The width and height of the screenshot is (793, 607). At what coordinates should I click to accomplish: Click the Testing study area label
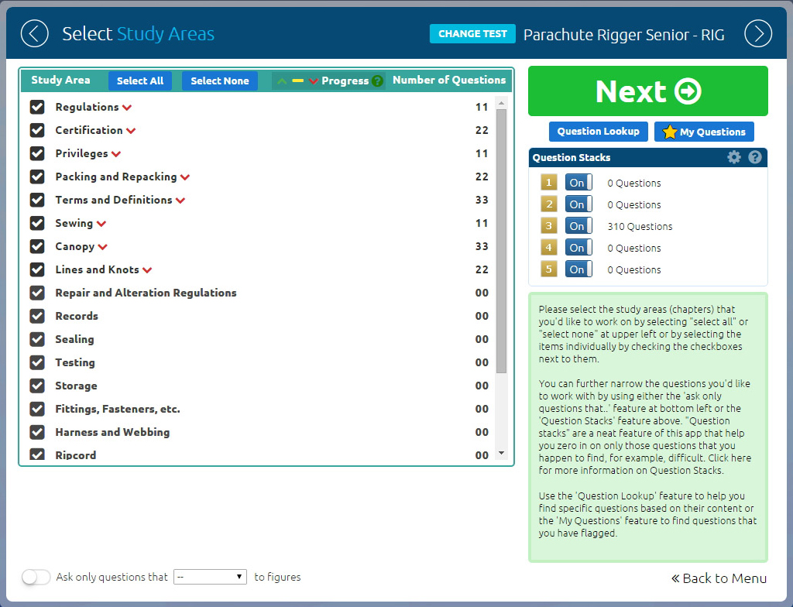coord(75,362)
